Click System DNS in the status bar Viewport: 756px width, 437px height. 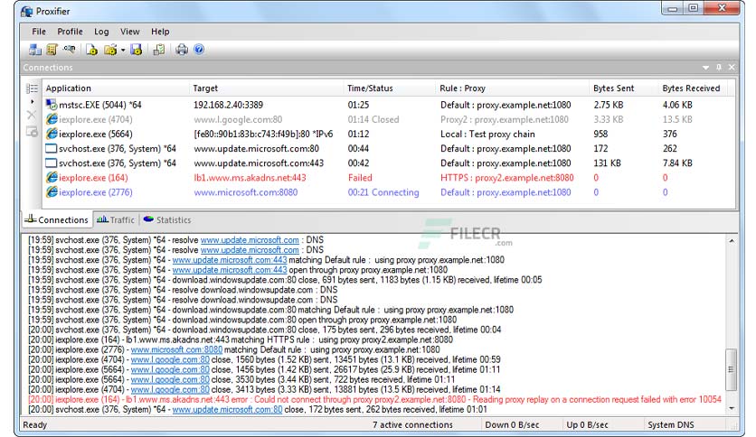[x=671, y=425]
